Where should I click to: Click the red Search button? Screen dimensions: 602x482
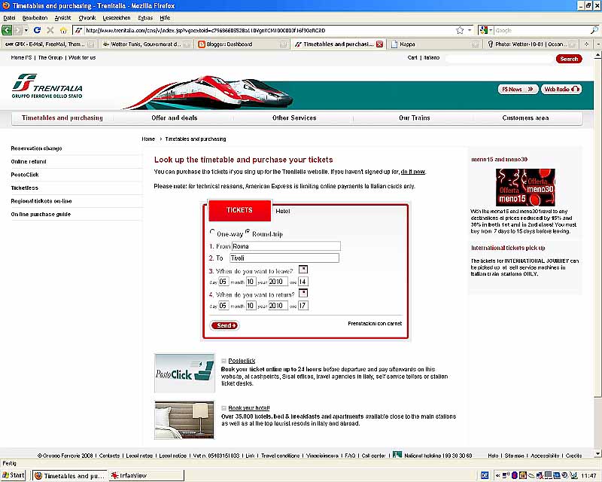[569, 59]
